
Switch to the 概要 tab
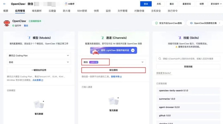(x=6, y=11)
